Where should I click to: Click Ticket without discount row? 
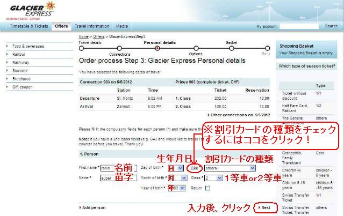[x=306, y=96]
